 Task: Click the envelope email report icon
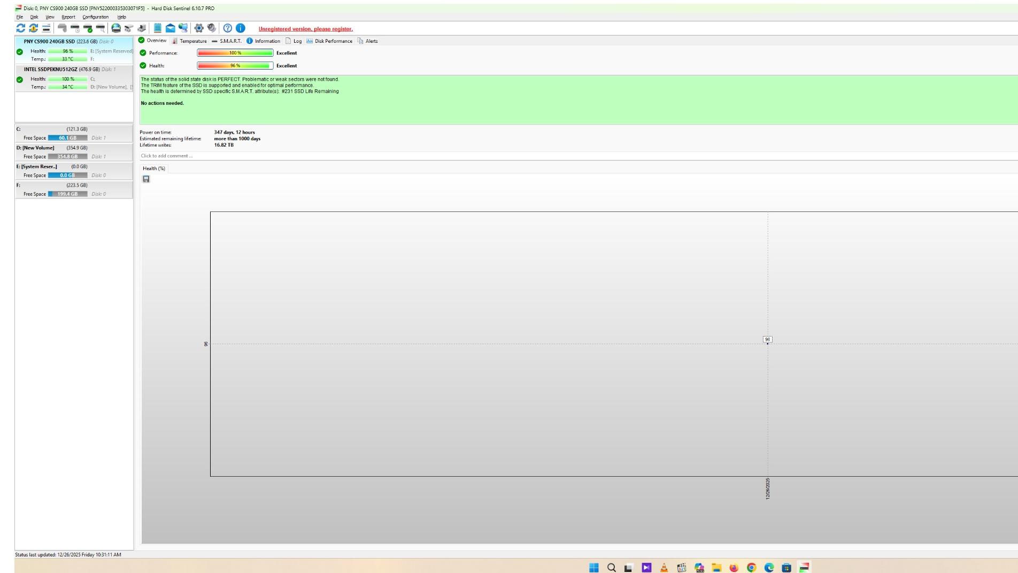[170, 28]
